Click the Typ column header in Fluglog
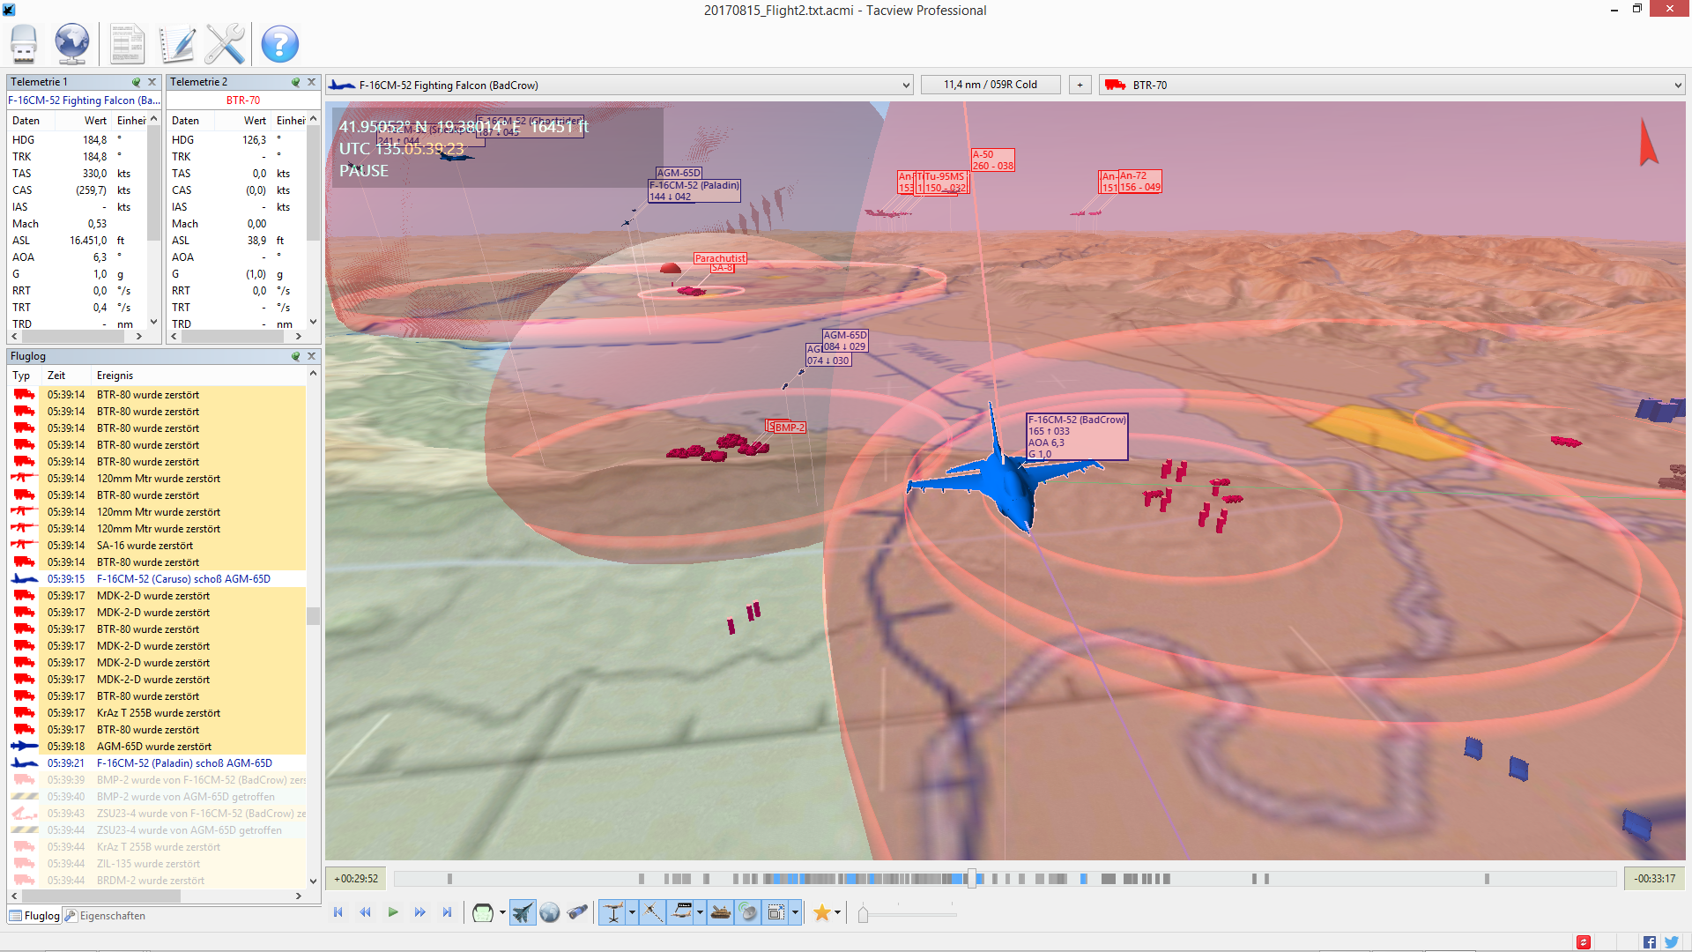Screen dimensions: 1692x952 point(21,376)
